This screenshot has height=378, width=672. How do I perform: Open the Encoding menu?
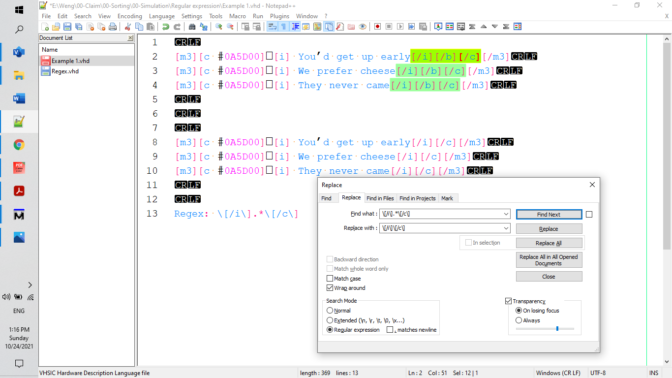click(130, 16)
